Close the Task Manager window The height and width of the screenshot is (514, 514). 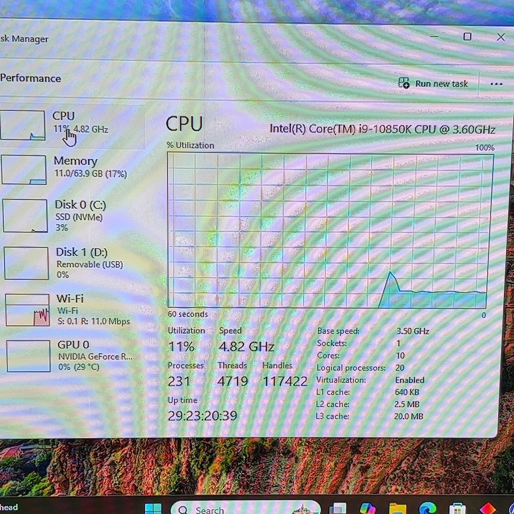click(x=501, y=37)
